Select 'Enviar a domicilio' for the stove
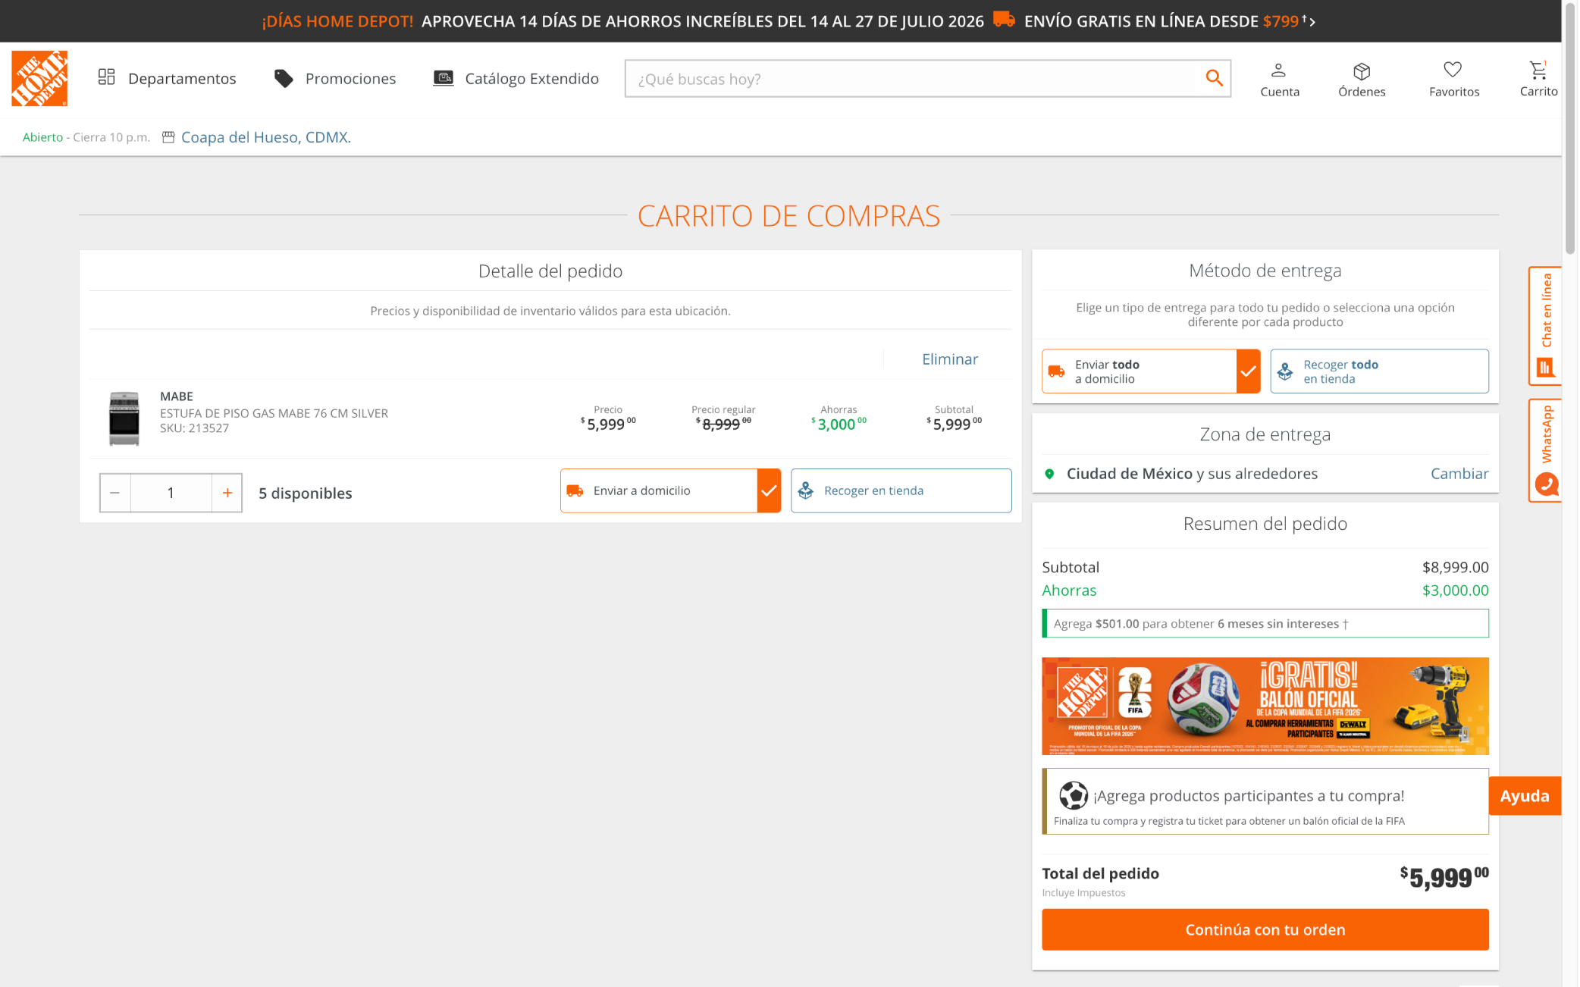This screenshot has width=1580, height=987. pos(670,490)
